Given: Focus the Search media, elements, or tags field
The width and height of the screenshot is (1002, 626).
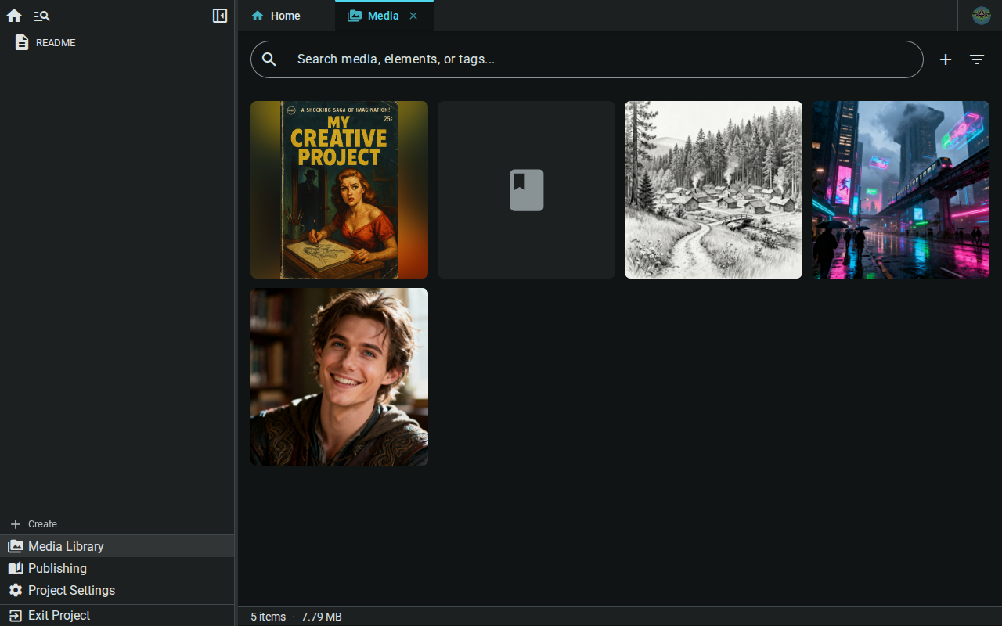Looking at the screenshot, I should tap(587, 59).
